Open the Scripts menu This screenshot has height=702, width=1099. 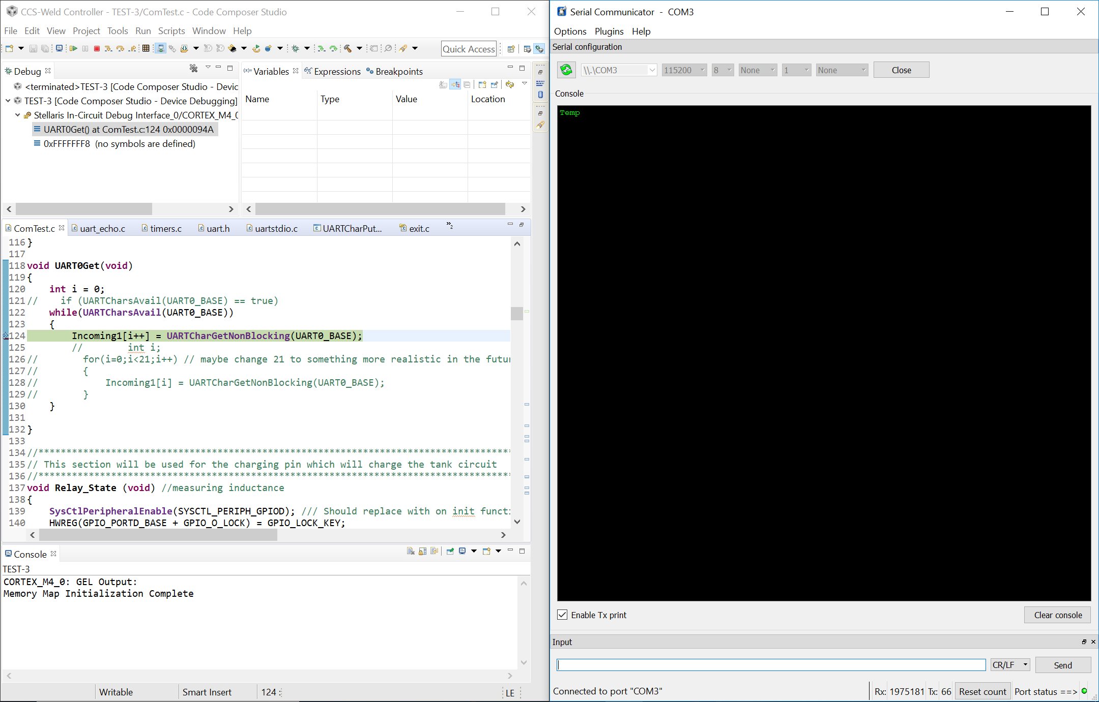click(171, 31)
